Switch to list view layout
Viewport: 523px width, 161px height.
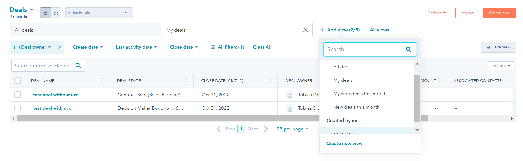coord(45,13)
